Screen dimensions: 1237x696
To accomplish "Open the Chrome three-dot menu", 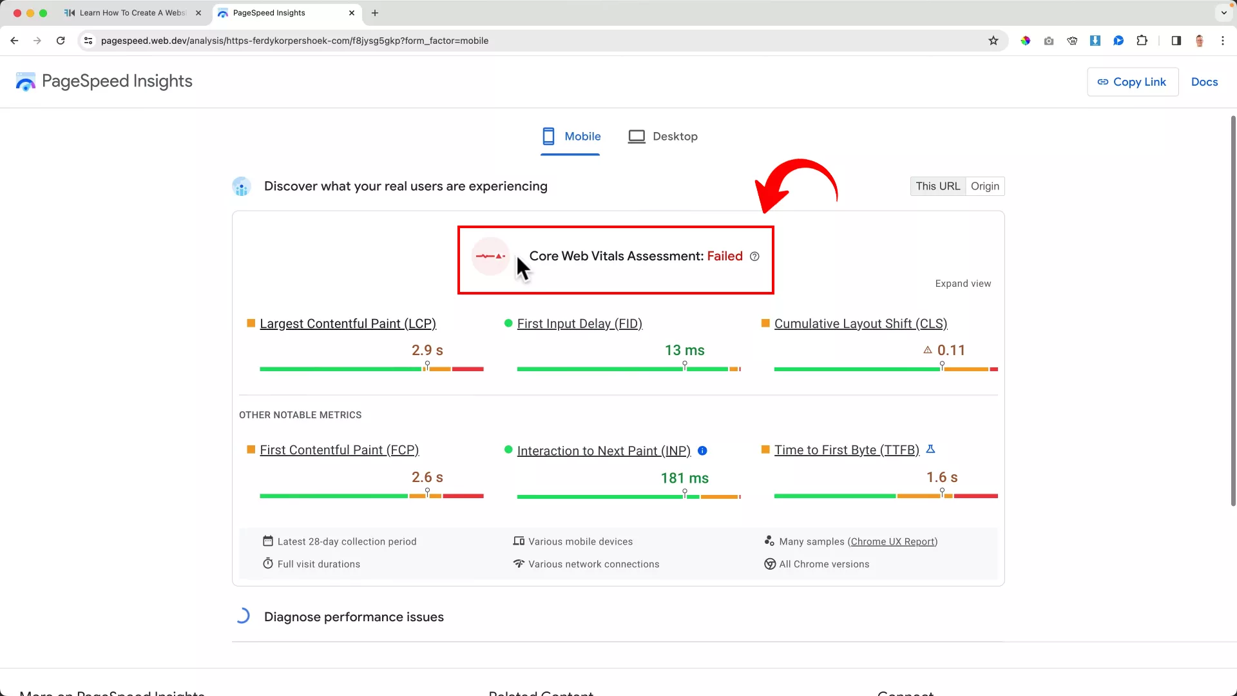I will (1223, 40).
